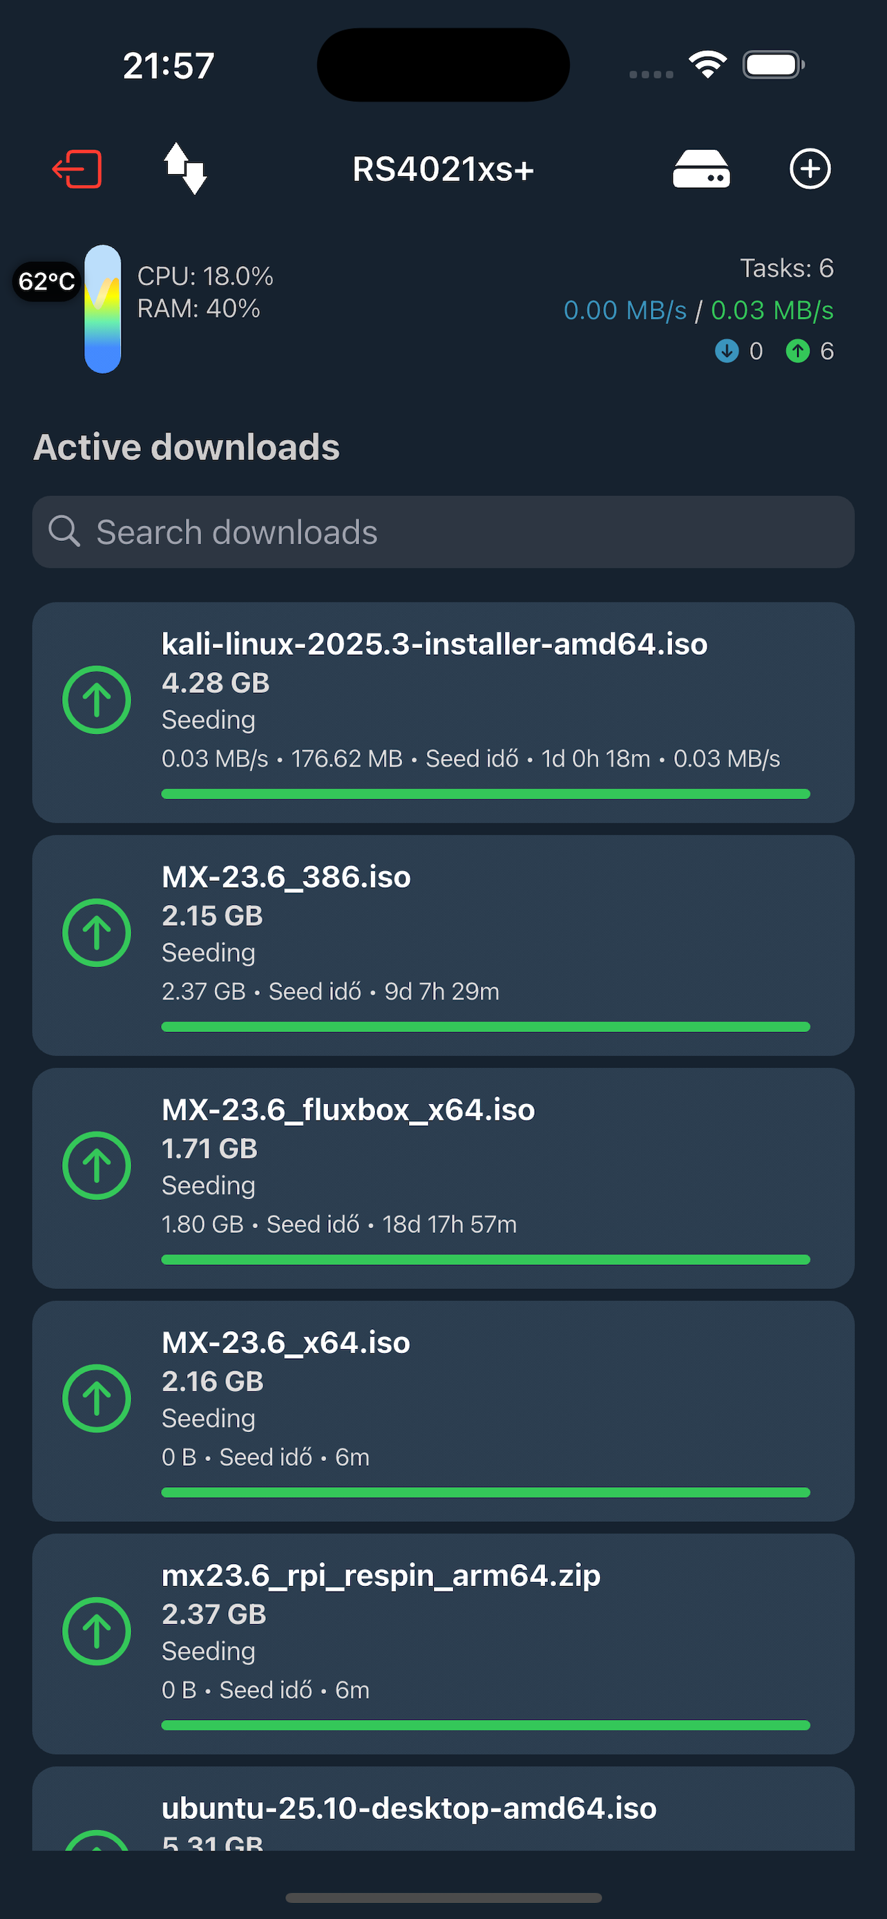Tap the seeding icon on MX-23.6_386.iso
The height and width of the screenshot is (1919, 887).
[x=96, y=932]
